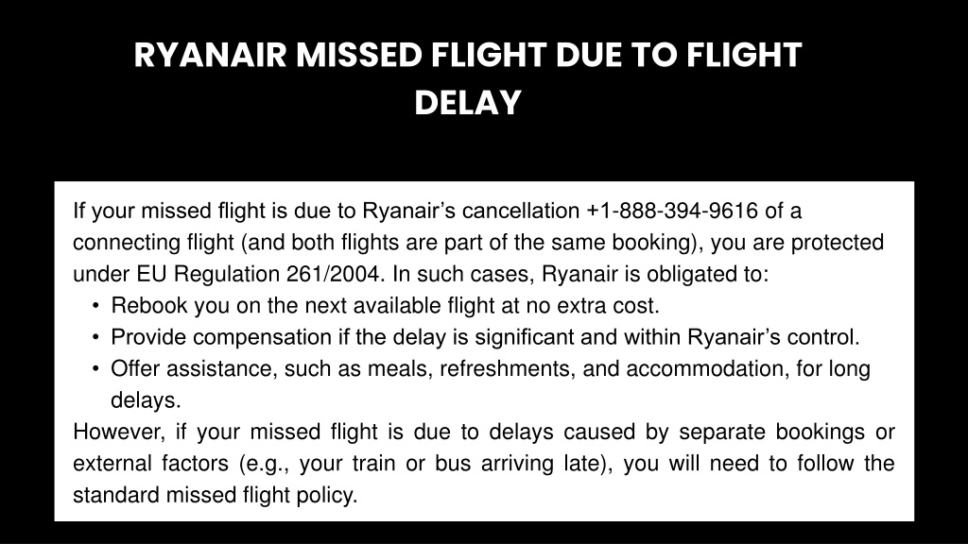The image size is (968, 544).
Task: Click the word 'delays.' under the third bullet
Action: pos(146,400)
